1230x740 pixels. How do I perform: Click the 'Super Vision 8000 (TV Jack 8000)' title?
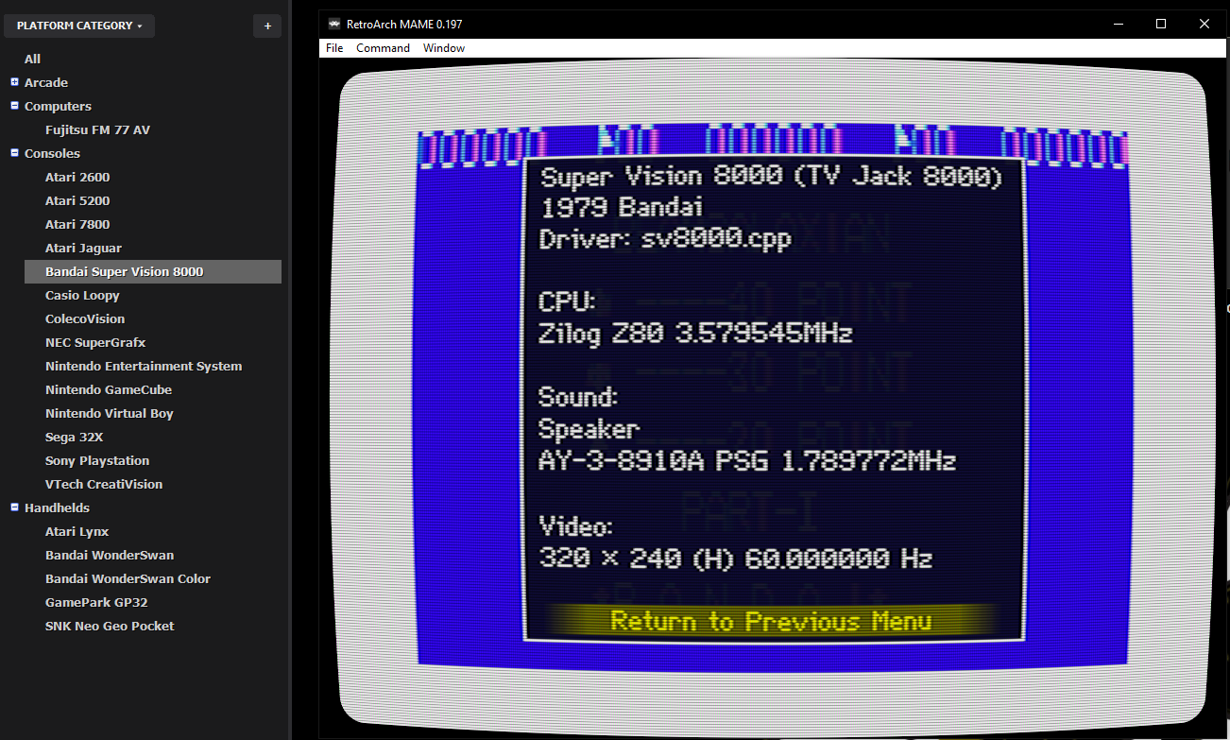(x=771, y=177)
